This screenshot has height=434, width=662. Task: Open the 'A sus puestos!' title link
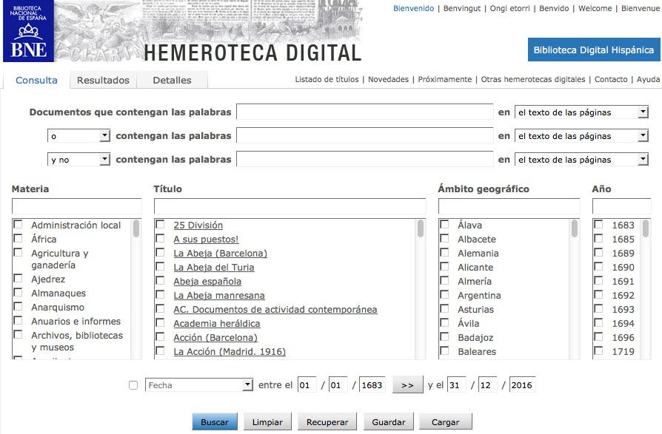(206, 240)
